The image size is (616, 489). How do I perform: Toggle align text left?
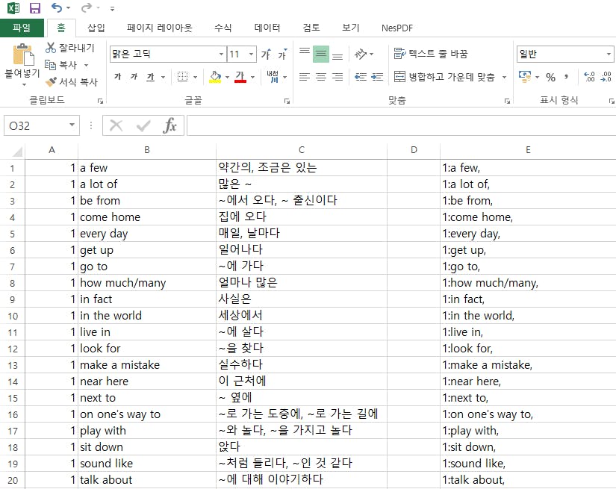(x=305, y=77)
